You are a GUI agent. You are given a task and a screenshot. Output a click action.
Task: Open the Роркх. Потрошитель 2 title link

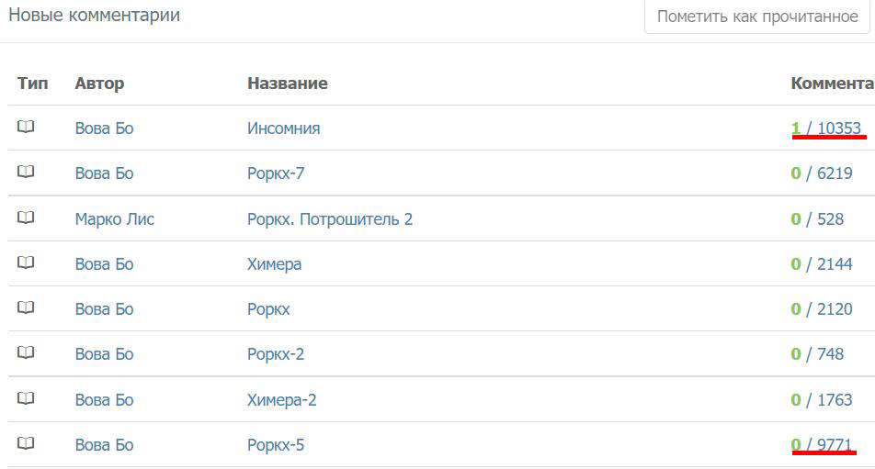(330, 219)
